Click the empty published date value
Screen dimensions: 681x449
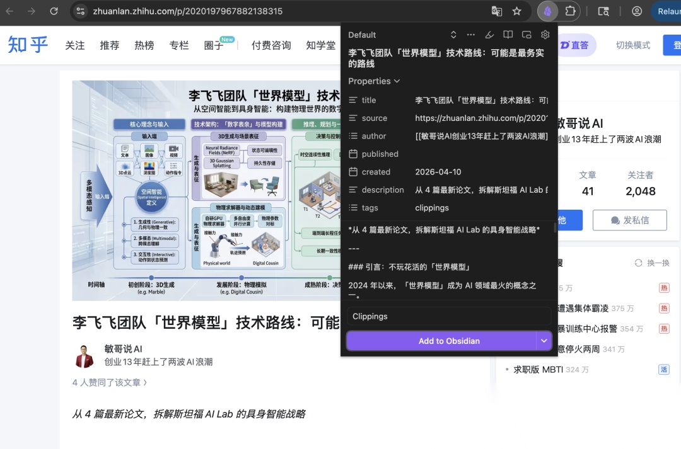481,154
